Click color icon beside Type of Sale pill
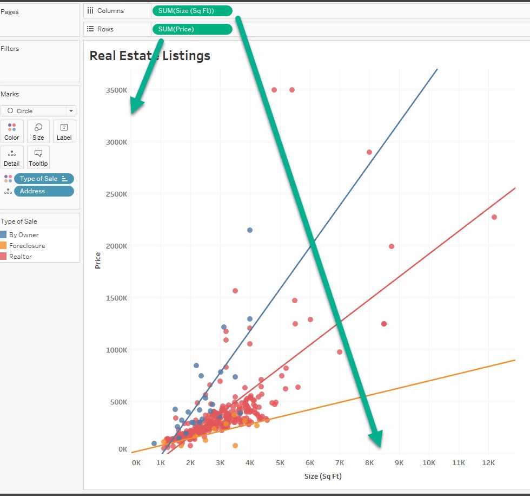 [8, 179]
